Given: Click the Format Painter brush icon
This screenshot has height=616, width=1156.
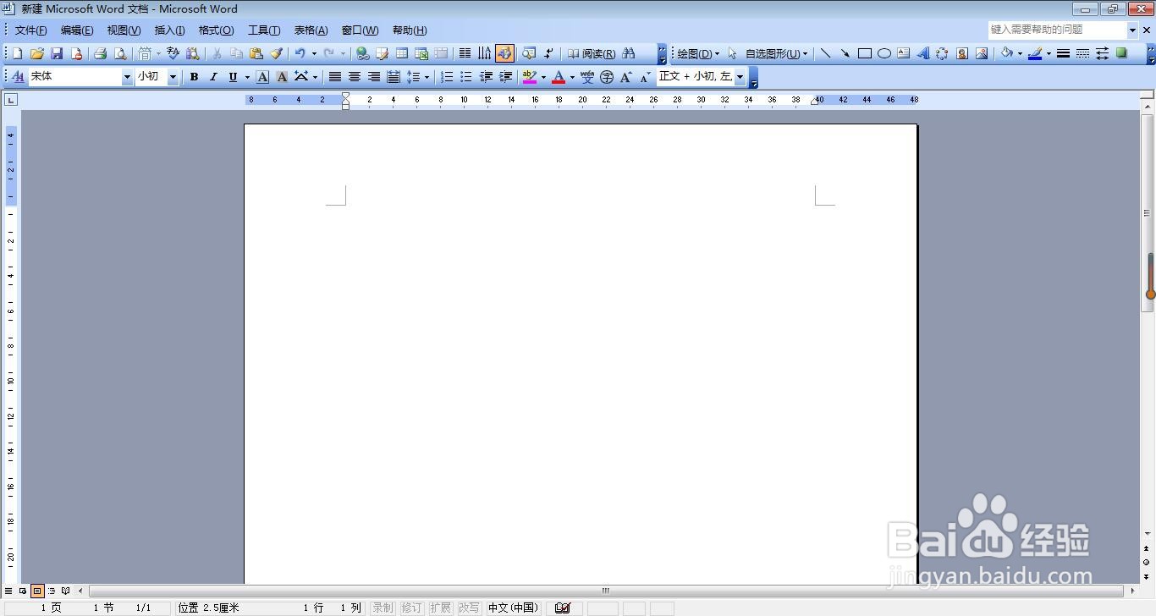Looking at the screenshot, I should click(276, 53).
